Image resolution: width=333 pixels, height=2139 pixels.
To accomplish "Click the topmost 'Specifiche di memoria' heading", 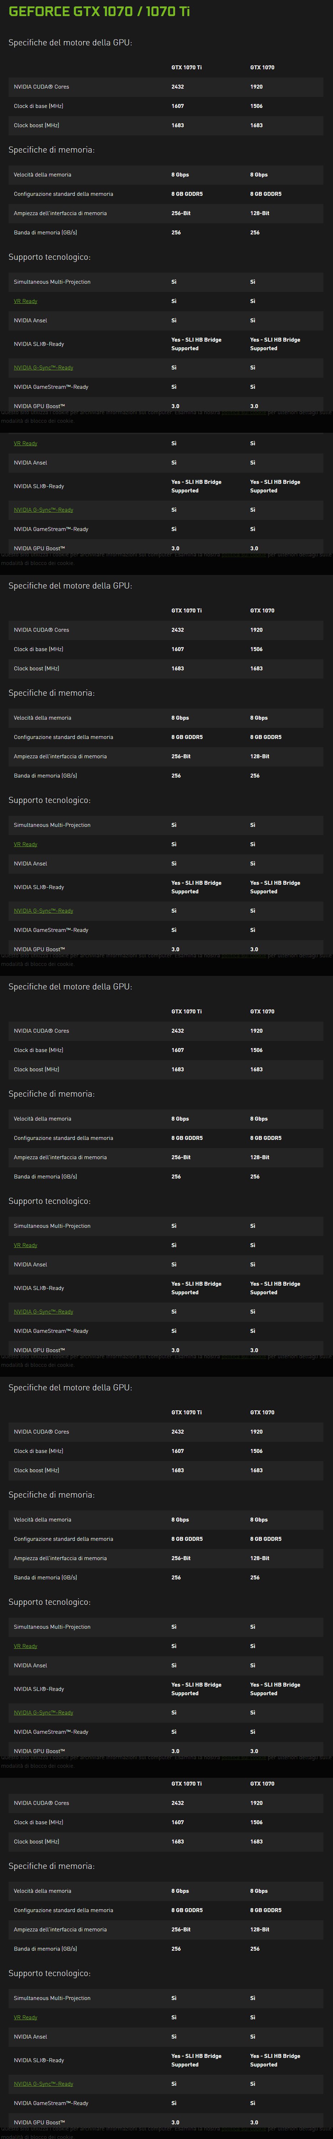I will [x=51, y=149].
